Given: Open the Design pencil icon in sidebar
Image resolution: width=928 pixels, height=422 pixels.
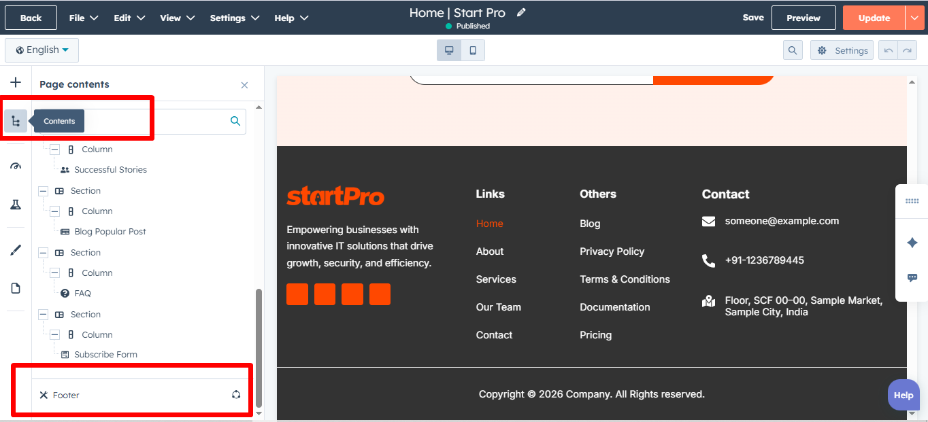Looking at the screenshot, I should coord(16,250).
